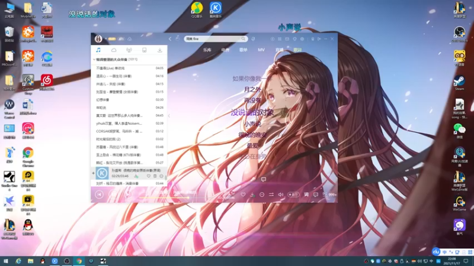Switch to the 直播 live tab
Image resolution: width=474 pixels, height=266 pixels.
pyautogui.click(x=279, y=50)
